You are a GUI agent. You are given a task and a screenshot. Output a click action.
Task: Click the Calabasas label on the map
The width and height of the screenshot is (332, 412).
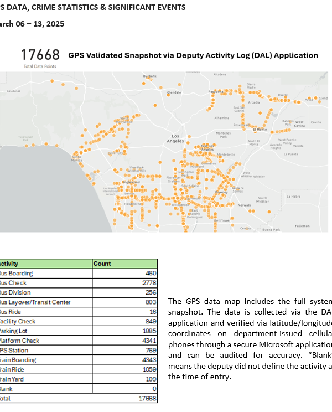(x=14, y=90)
